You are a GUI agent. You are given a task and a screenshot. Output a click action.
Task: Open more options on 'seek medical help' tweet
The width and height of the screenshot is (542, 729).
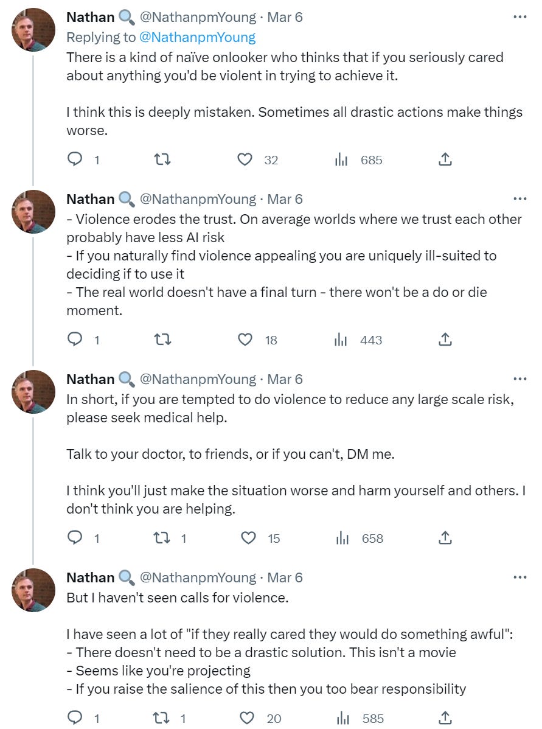519,379
